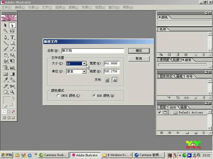Set portrait orientation in new file dialog
213x159 pixels.
pyautogui.click(x=107, y=80)
